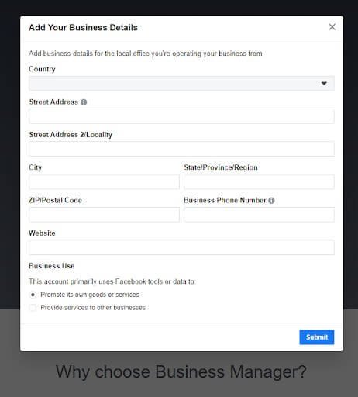Focus the ZIP/Postal Code field
This screenshot has width=358, height=397.
(104, 215)
